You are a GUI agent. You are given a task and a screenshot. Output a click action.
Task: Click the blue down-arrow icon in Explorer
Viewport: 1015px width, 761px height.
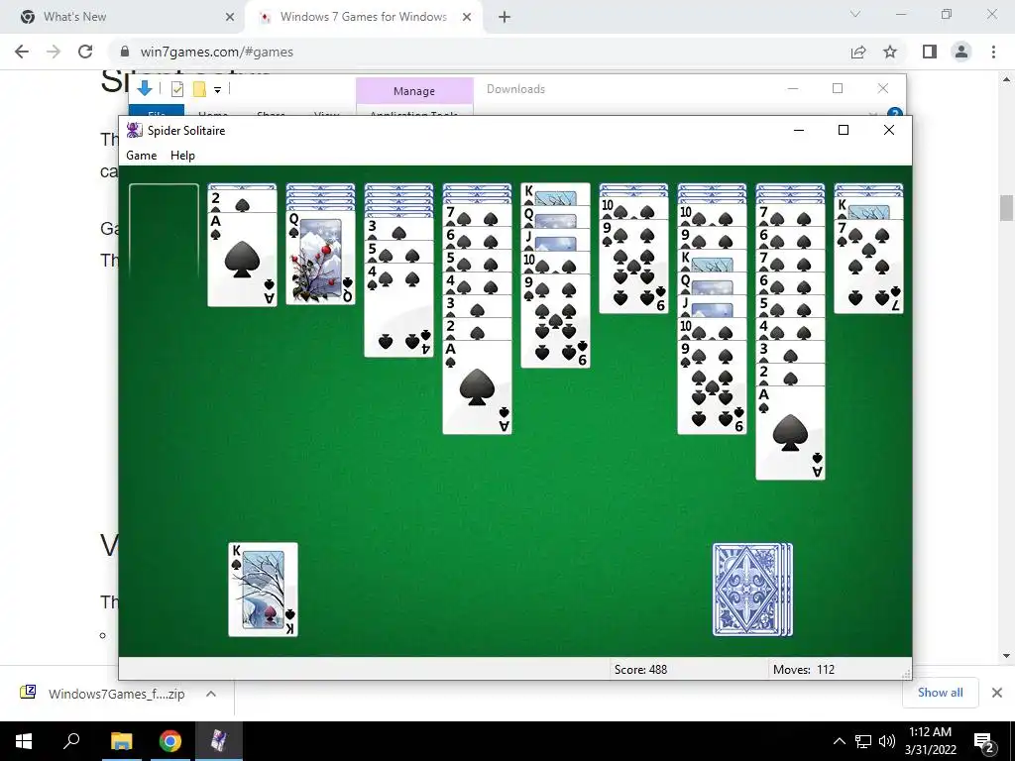pyautogui.click(x=145, y=88)
